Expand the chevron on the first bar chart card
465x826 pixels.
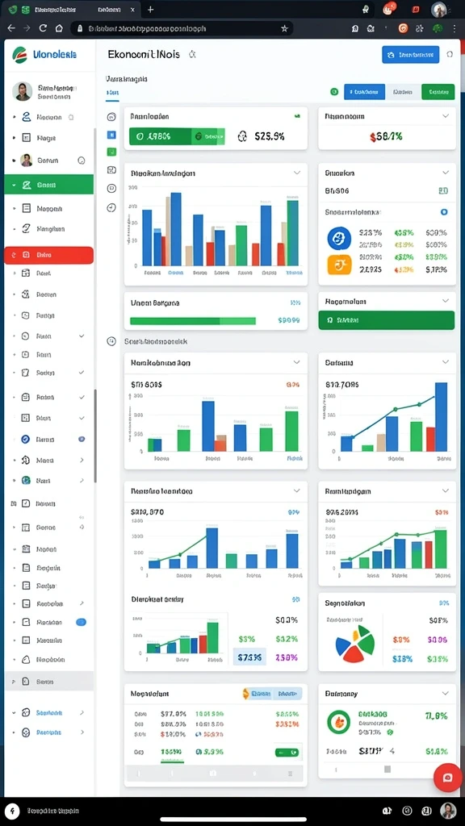point(297,173)
